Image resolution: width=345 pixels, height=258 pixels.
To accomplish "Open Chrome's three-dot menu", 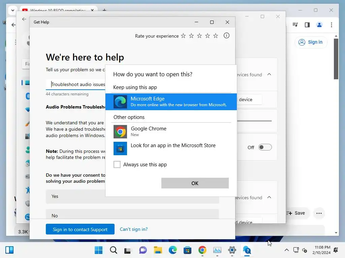I will point(332,25).
